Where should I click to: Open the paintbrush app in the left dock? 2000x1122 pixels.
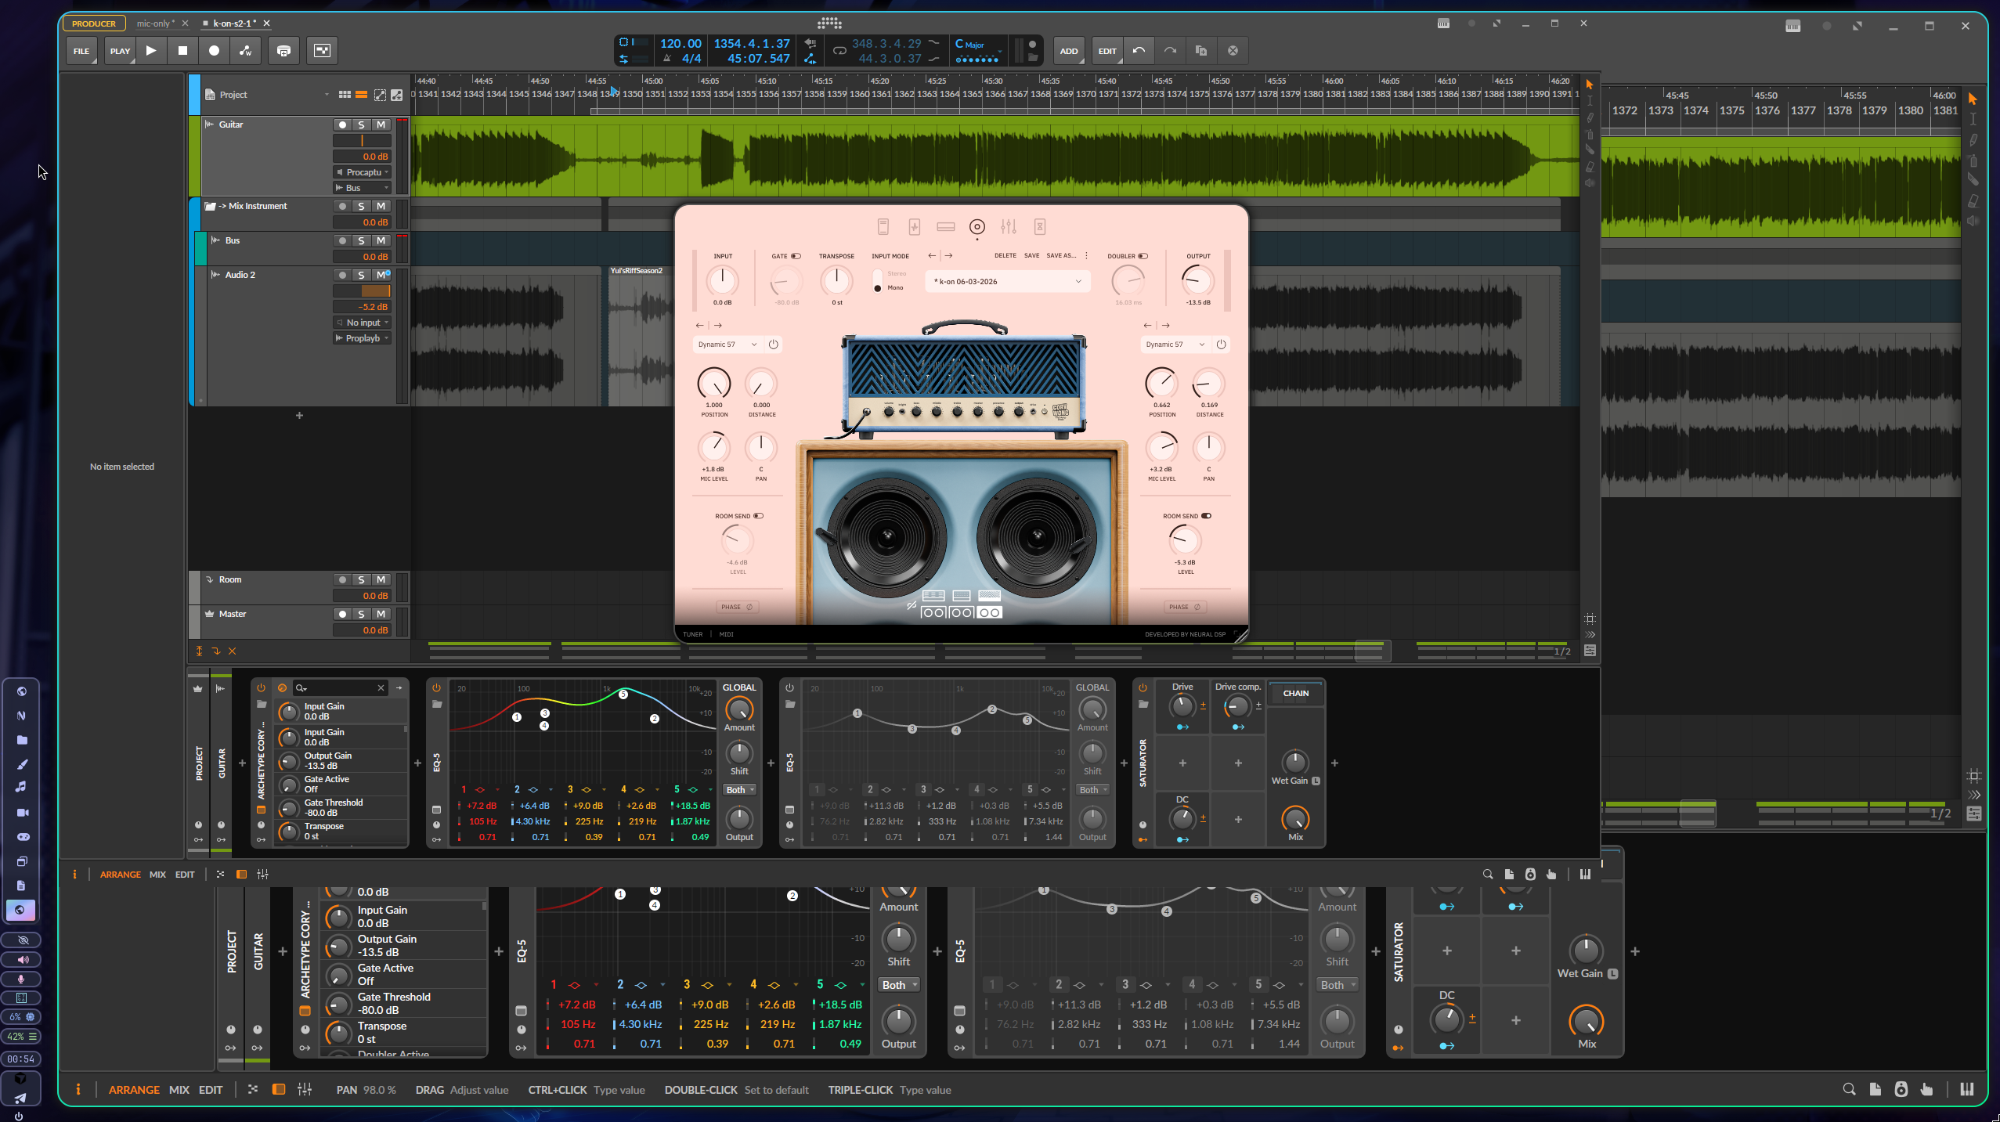pos(22,764)
